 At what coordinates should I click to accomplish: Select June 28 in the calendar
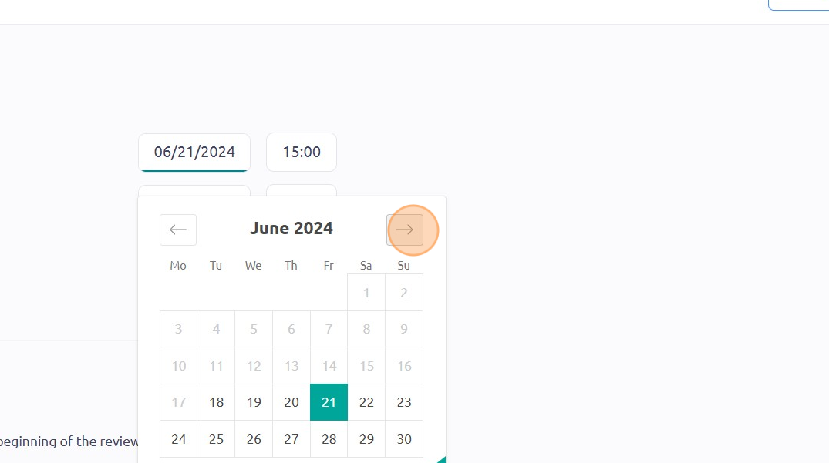click(329, 438)
